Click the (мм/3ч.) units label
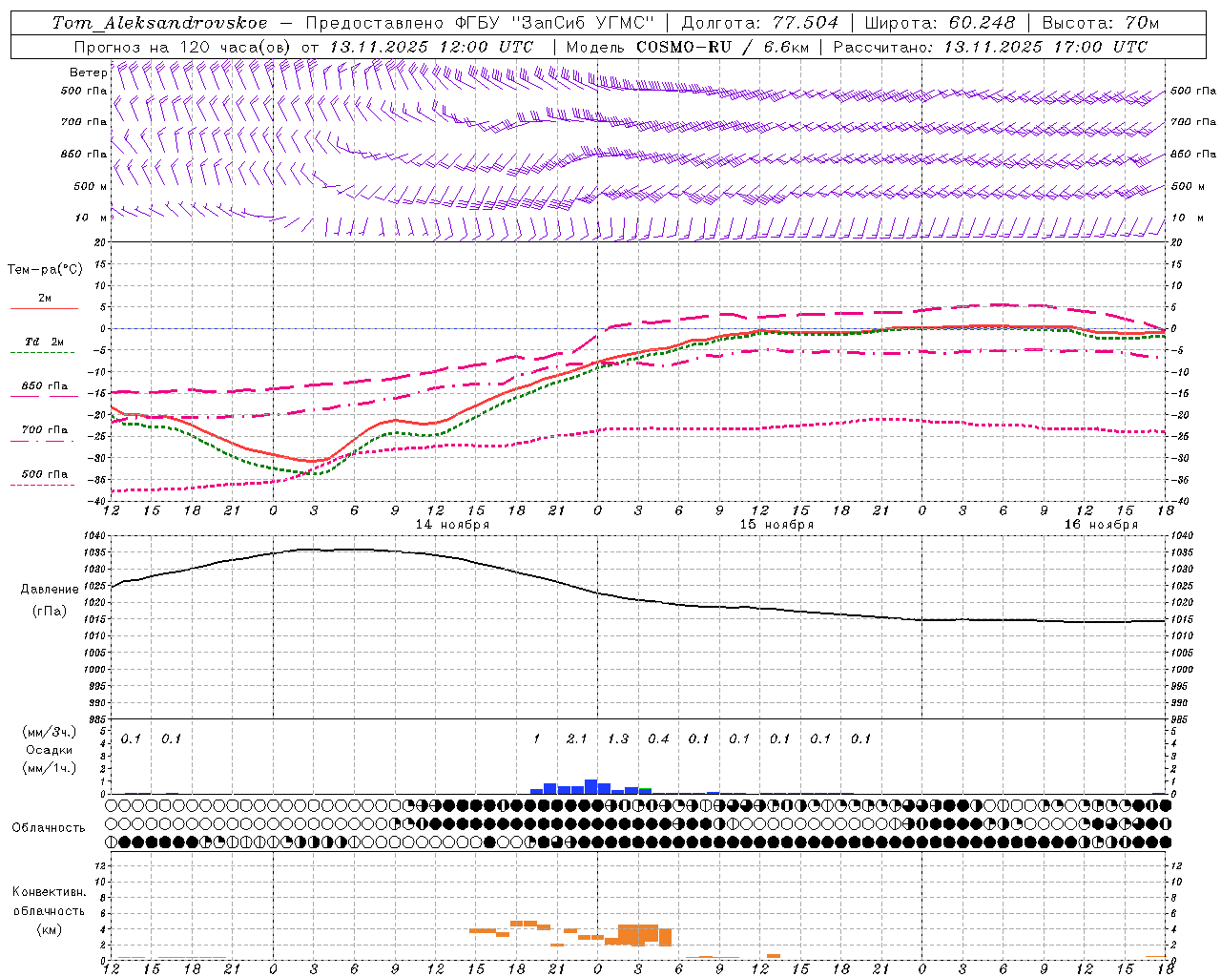This screenshot has width=1221, height=977. pyautogui.click(x=50, y=733)
